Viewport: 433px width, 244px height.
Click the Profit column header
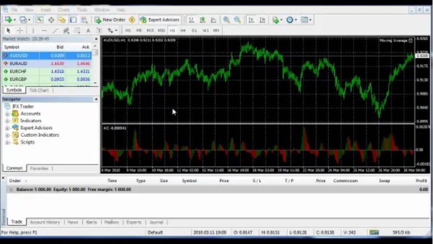click(x=421, y=181)
